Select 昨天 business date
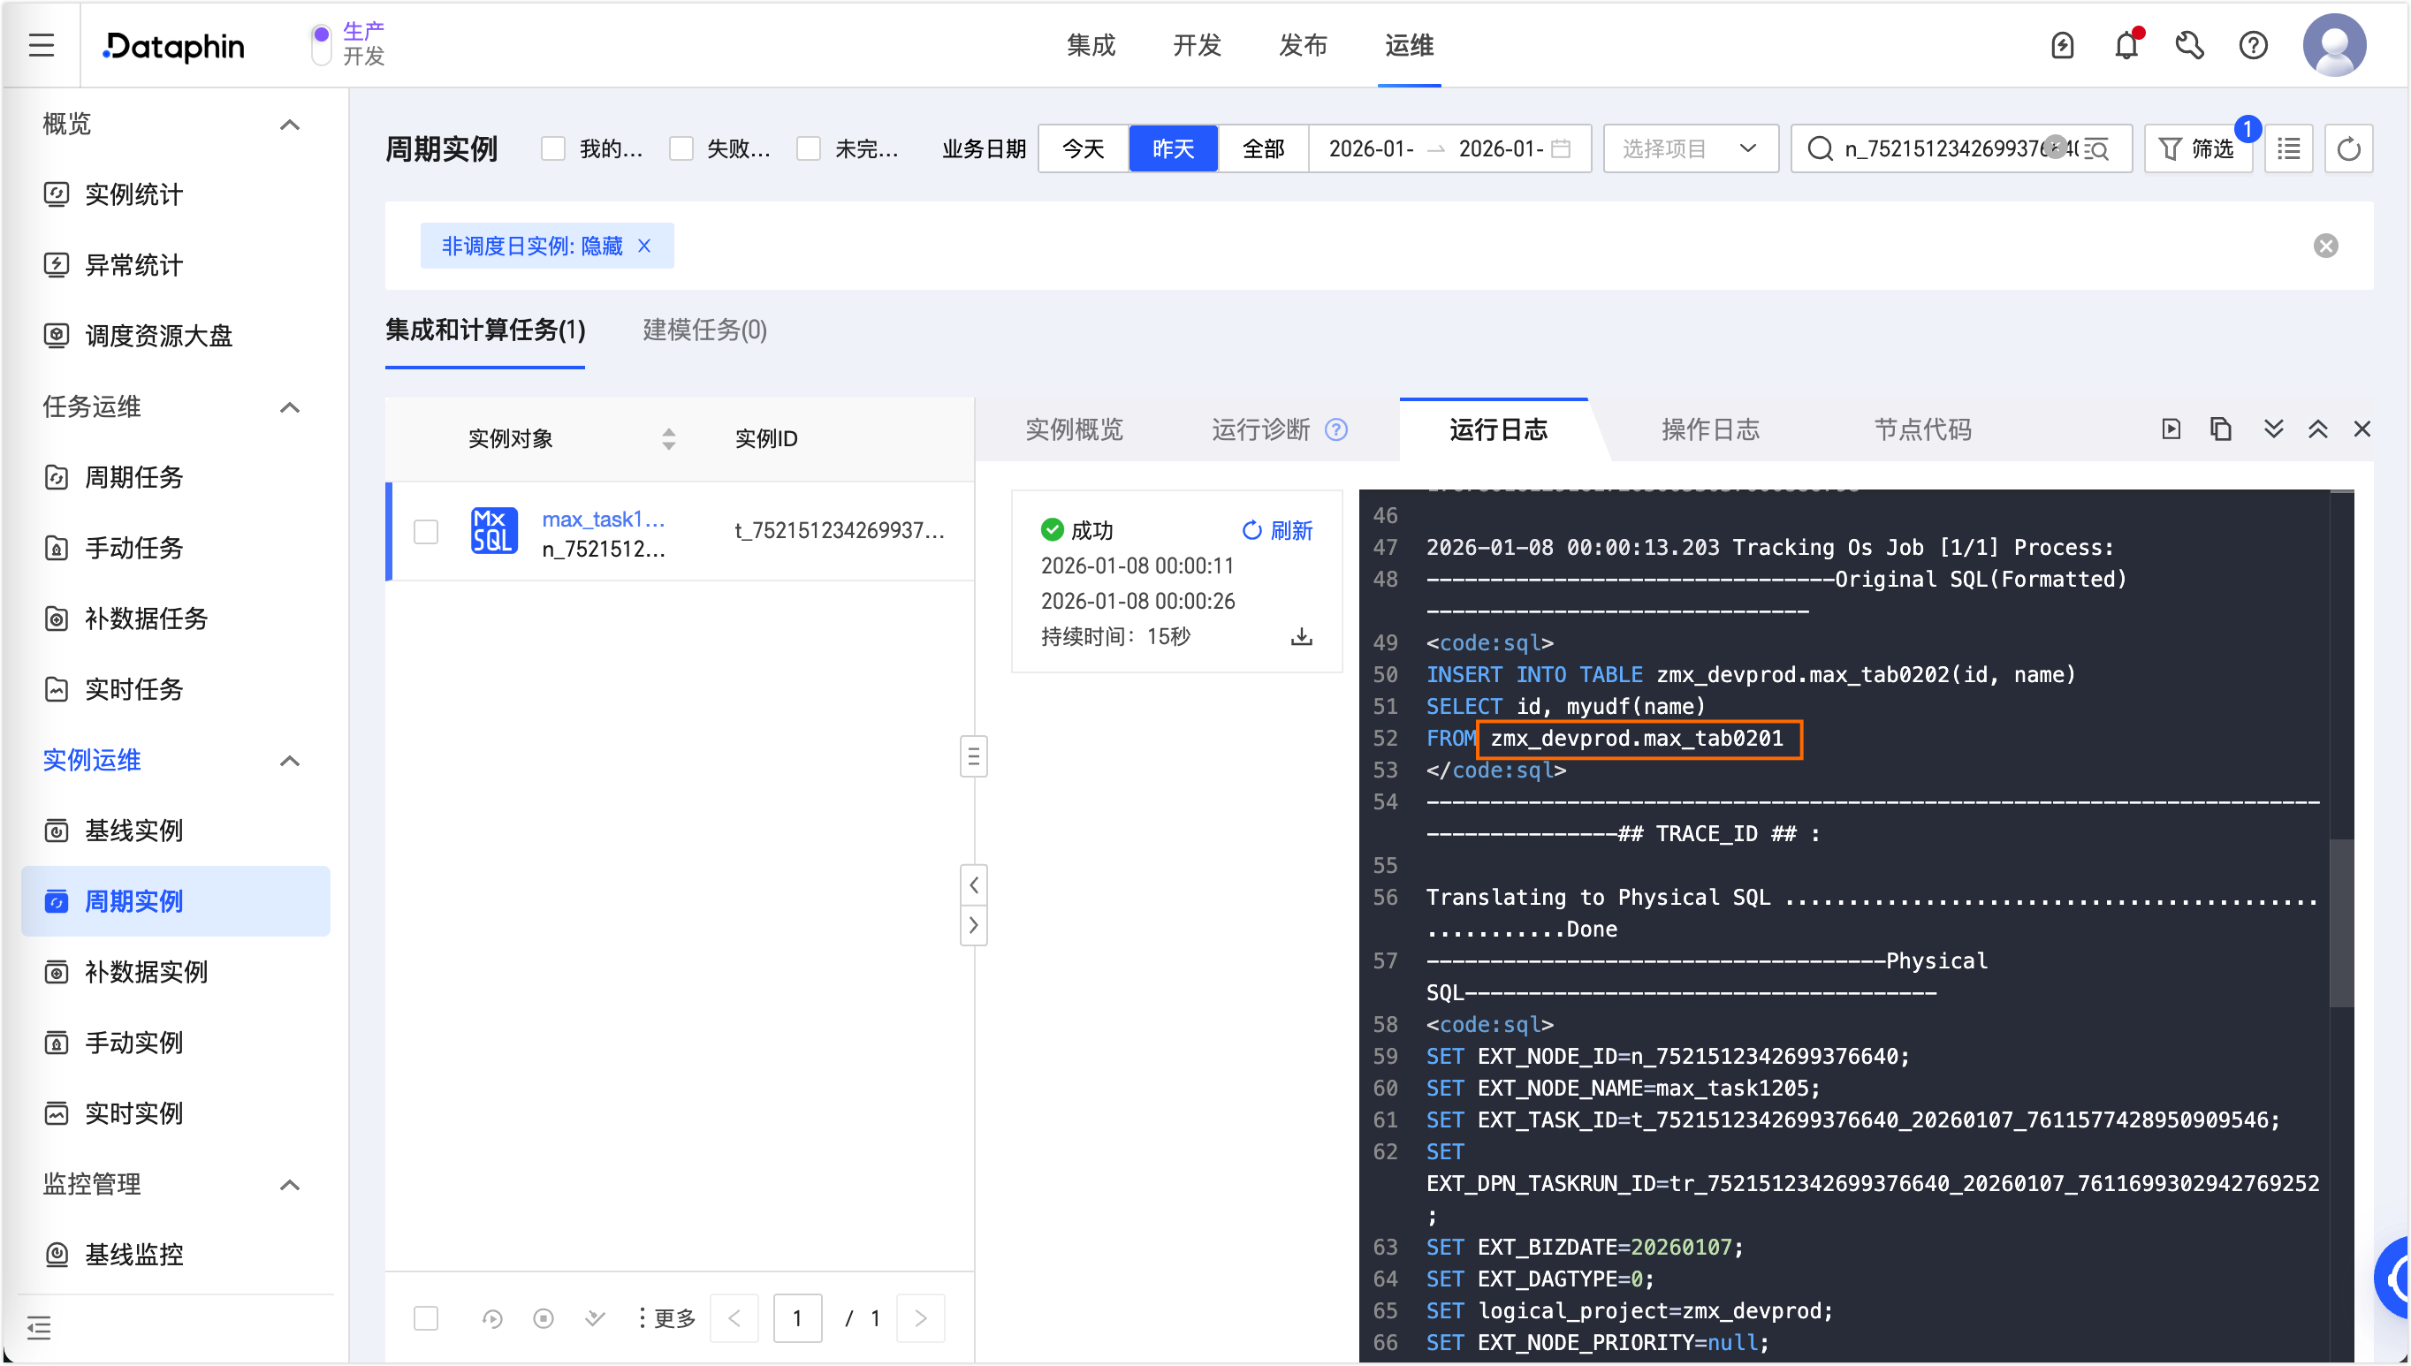2411x1366 pixels. 1173,149
